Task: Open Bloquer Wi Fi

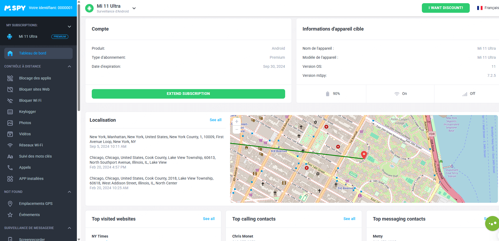Action: (x=30, y=100)
